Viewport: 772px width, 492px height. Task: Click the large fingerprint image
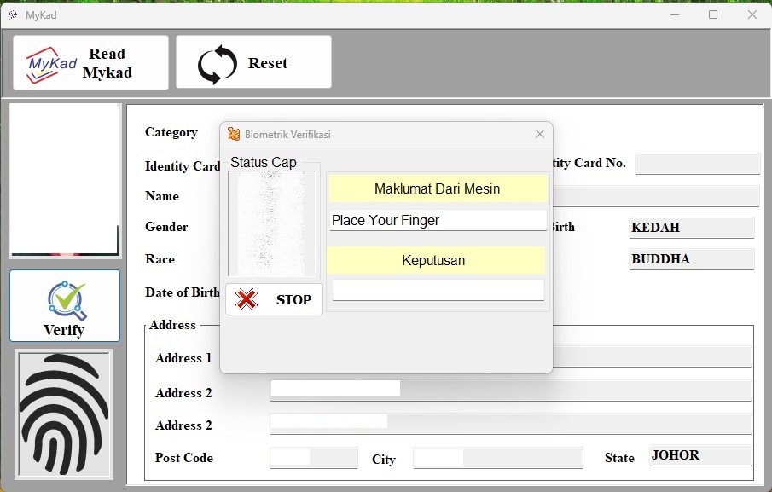point(64,414)
